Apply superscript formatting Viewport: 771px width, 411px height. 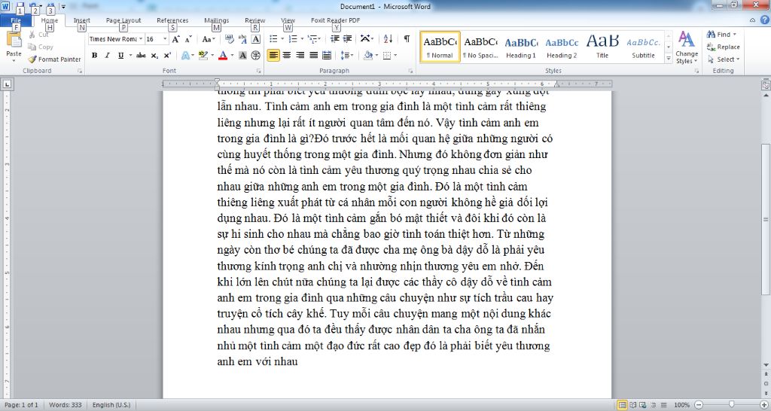pos(167,56)
